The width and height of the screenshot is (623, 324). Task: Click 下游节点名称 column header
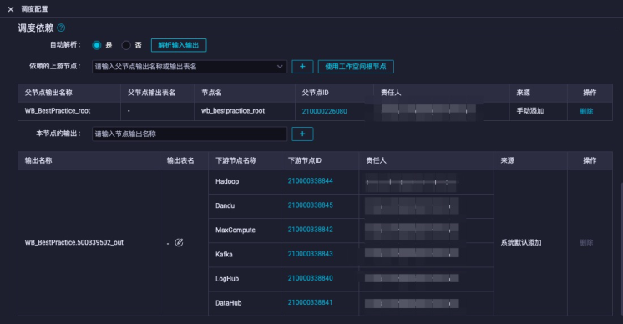236,160
